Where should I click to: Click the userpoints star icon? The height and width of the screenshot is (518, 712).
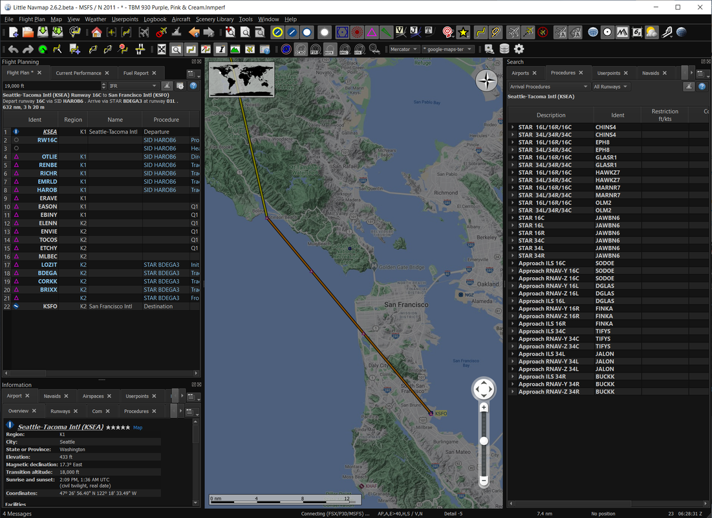click(x=463, y=32)
